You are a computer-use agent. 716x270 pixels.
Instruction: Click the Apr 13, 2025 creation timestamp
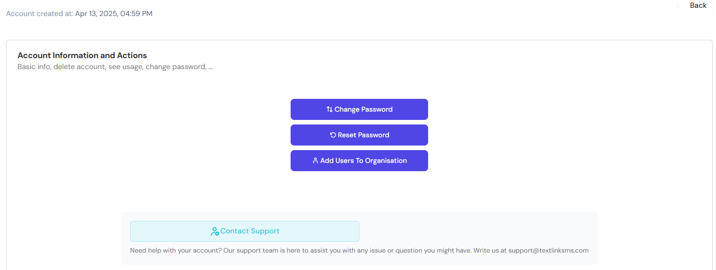(x=114, y=14)
